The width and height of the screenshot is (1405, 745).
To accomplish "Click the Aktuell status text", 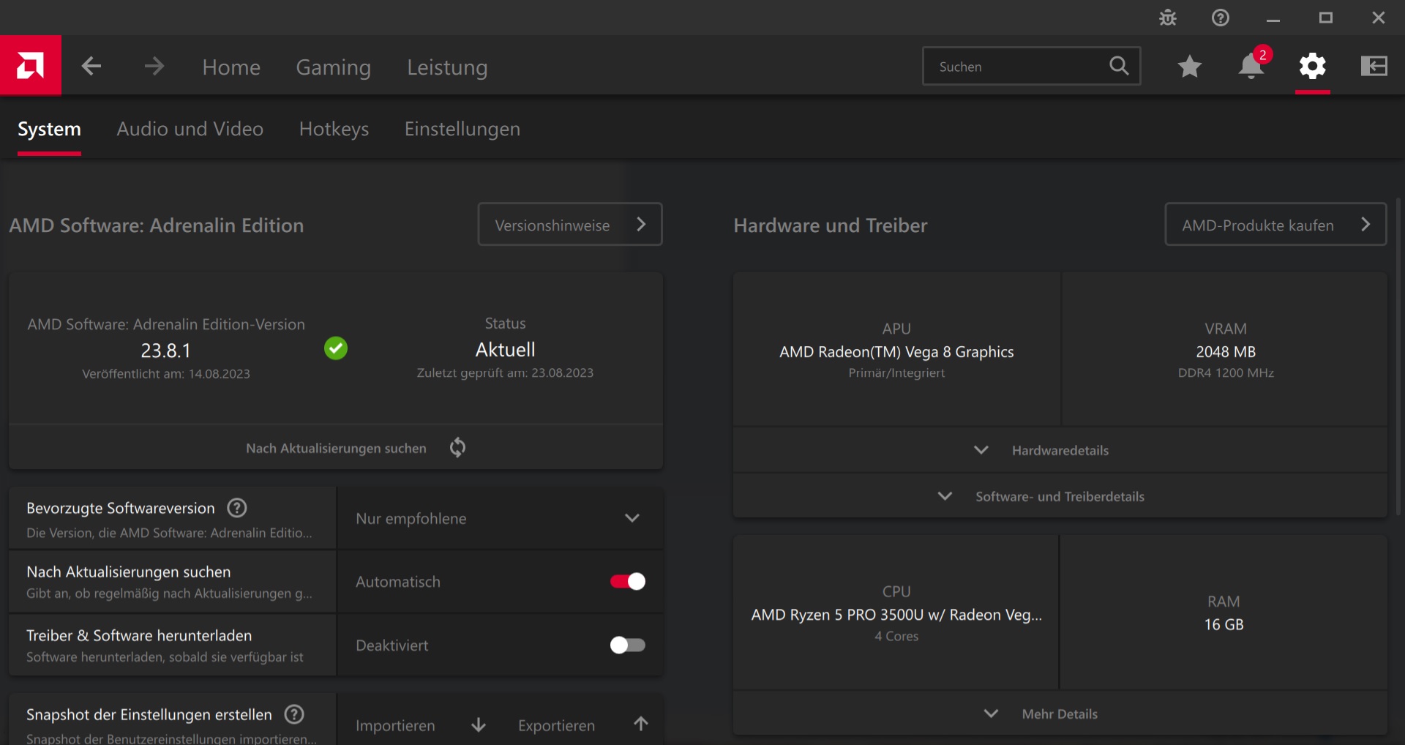I will [x=506, y=349].
